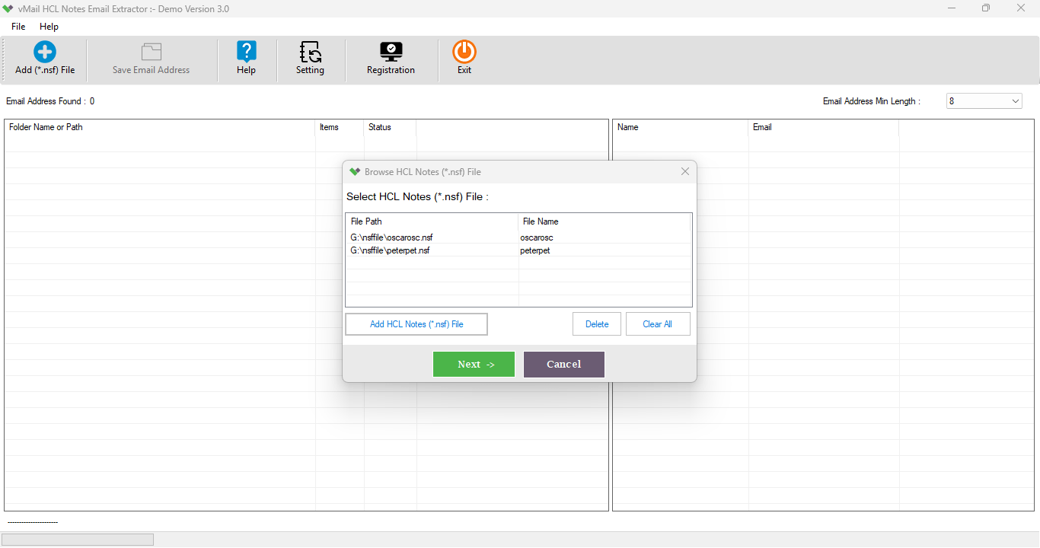Open the File menu

[18, 27]
